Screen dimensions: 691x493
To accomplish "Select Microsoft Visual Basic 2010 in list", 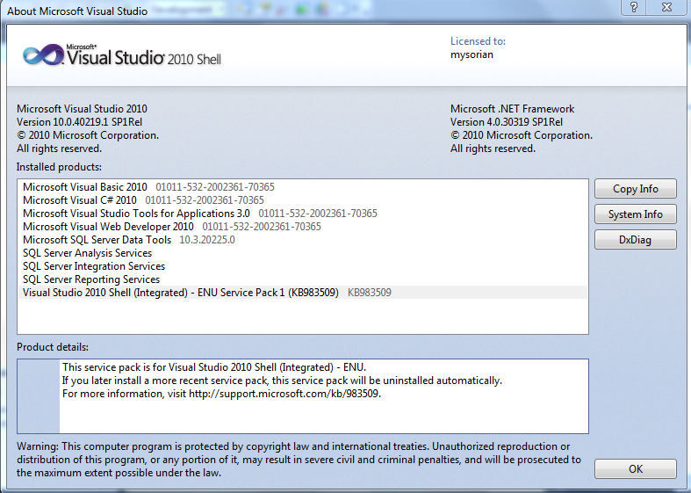I will 303,187.
